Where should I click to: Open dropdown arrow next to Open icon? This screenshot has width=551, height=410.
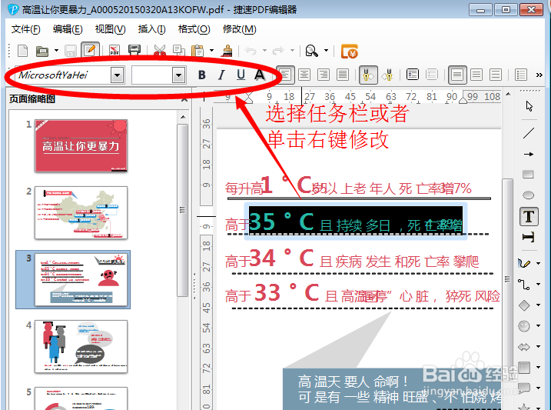click(x=56, y=51)
